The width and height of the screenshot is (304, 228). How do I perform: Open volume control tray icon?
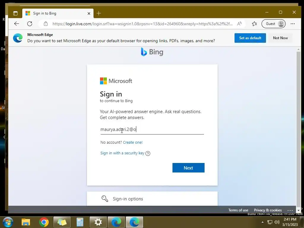(x=277, y=222)
